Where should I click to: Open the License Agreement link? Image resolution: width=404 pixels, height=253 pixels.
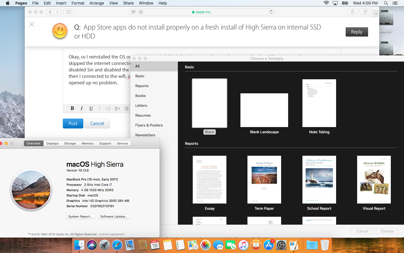(111, 234)
